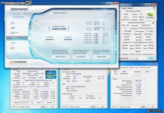Click CPU Test 1 result 3498.87
This screenshot has height=113, width=164.
[x=97, y=28]
